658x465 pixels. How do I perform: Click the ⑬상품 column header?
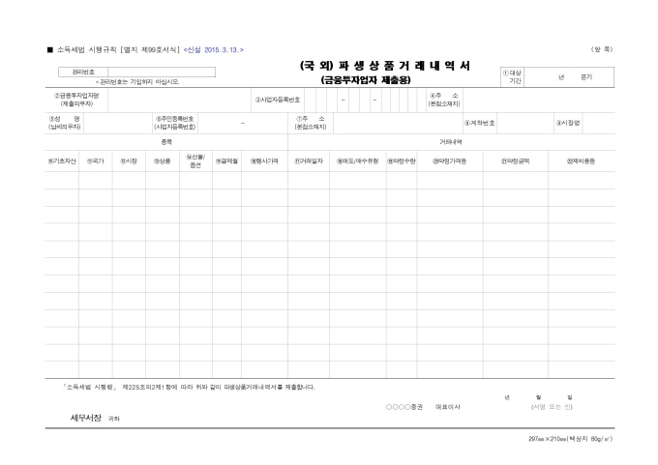pos(162,161)
